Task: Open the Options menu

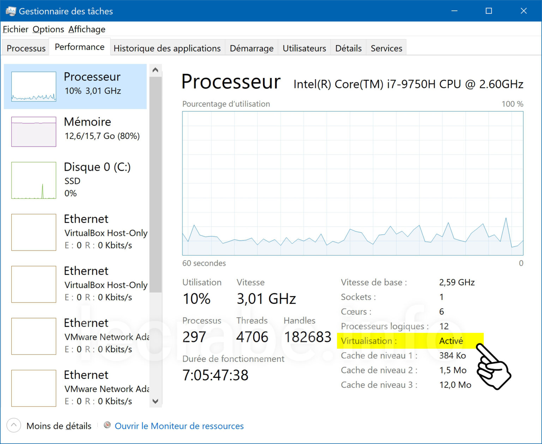Action: [x=48, y=29]
